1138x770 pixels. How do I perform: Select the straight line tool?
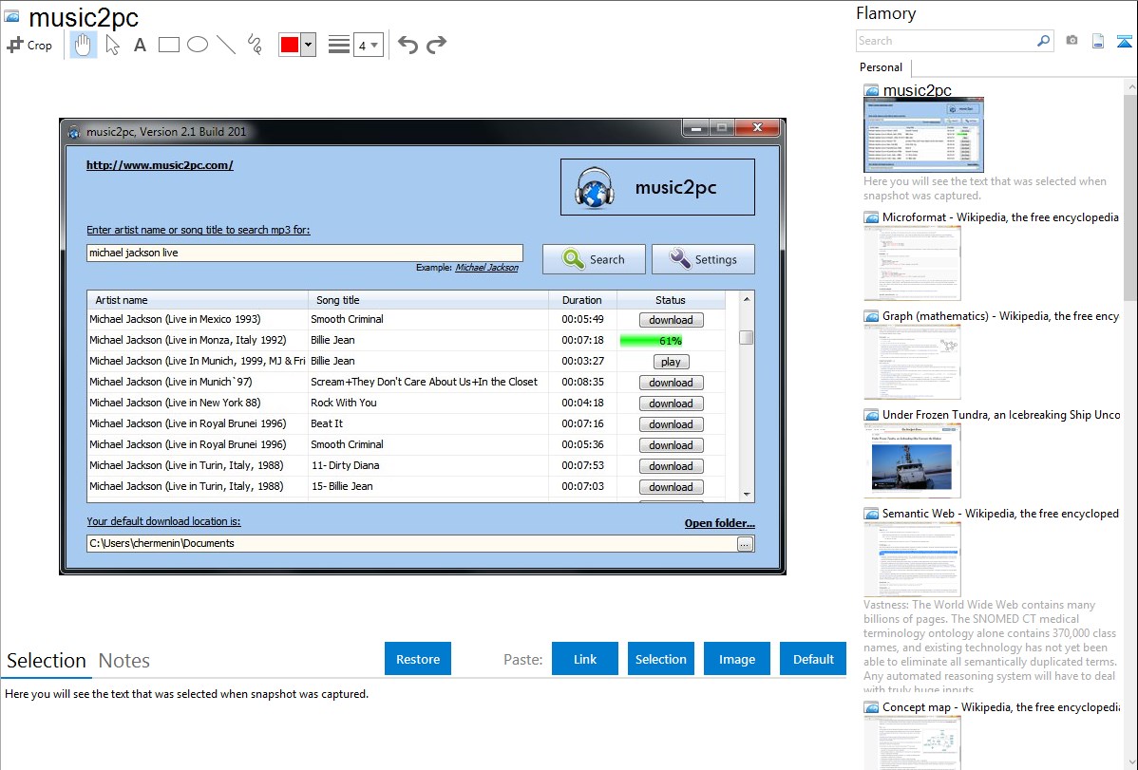point(226,45)
